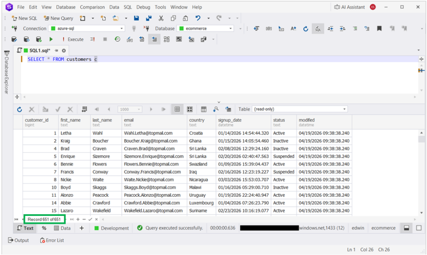This screenshot has width=427, height=255.
Task: Switch to the Text tab
Action: point(25,228)
